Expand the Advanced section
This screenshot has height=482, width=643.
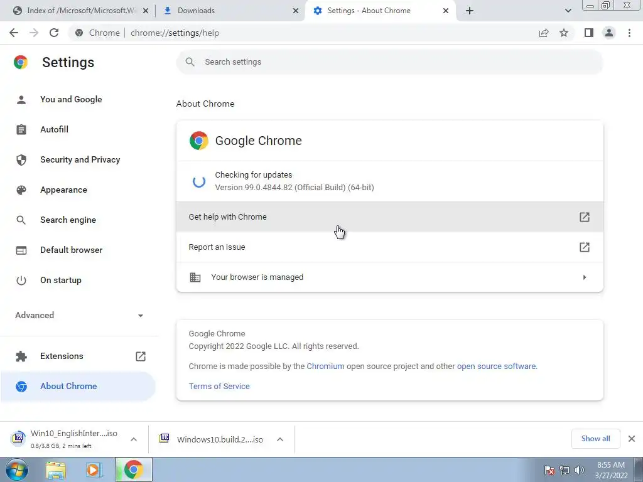79,315
